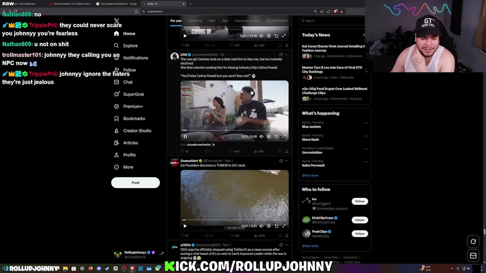Ask Grok about the DramaAlert post
This screenshot has width=486, height=273.
click(x=281, y=161)
